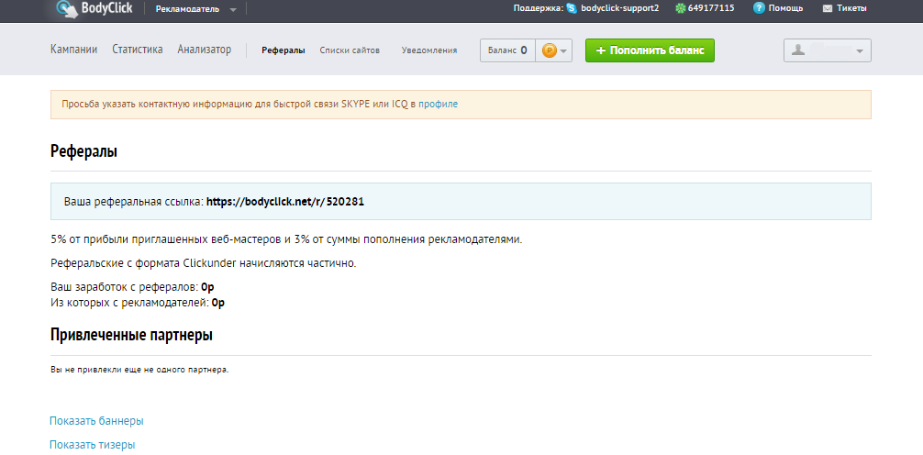Click the Рефералы page heading
923x455 pixels.
(84, 151)
